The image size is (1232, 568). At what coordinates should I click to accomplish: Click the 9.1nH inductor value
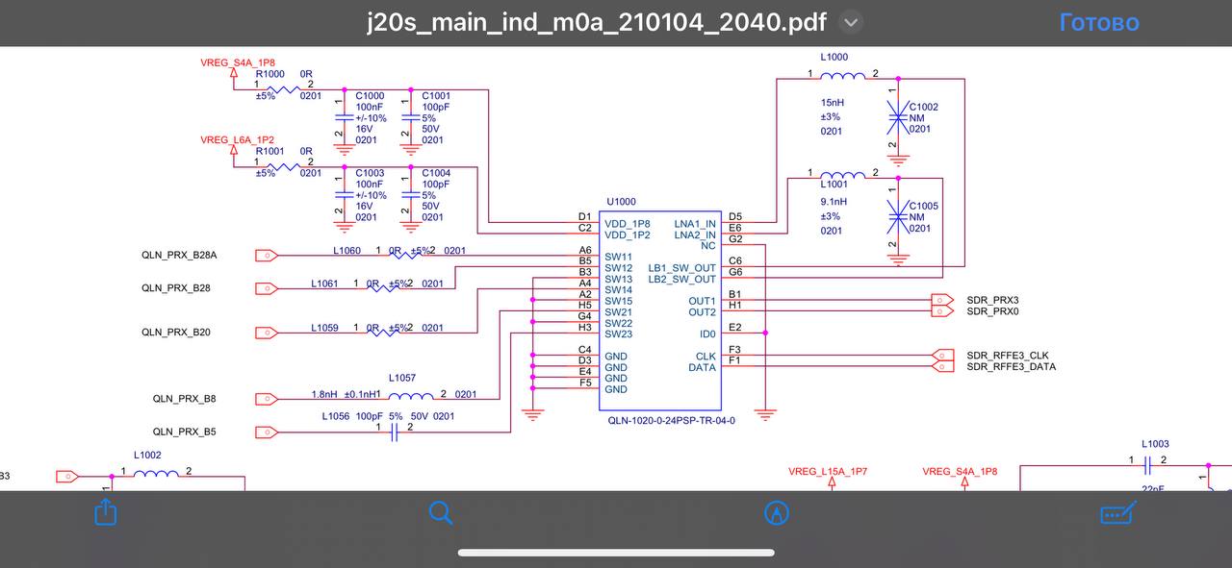pos(834,203)
